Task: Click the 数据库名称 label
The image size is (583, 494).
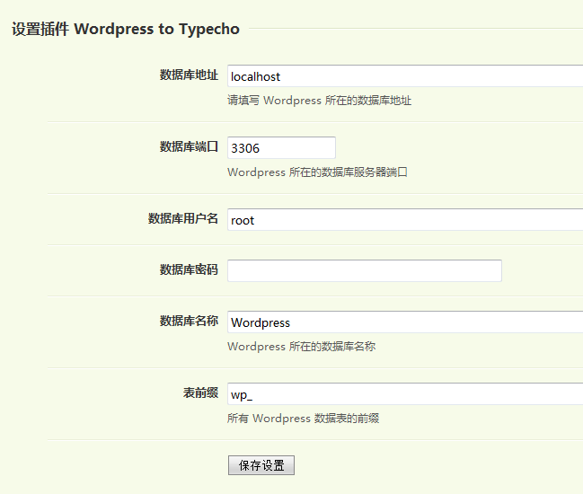Action: click(x=189, y=322)
